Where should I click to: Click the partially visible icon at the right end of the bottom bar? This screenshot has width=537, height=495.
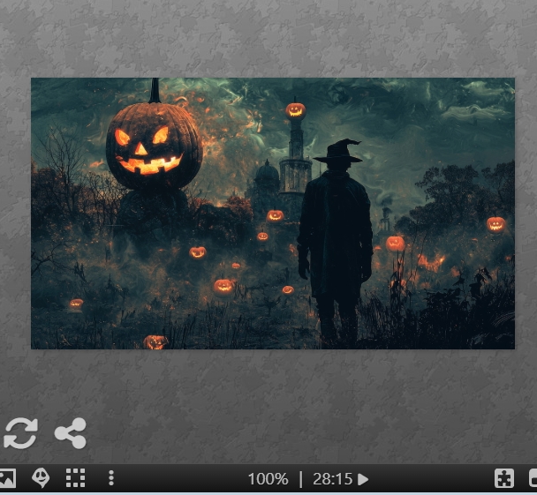532,479
